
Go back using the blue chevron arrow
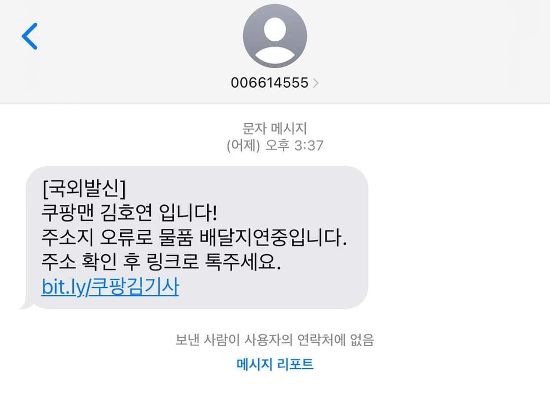(x=30, y=36)
